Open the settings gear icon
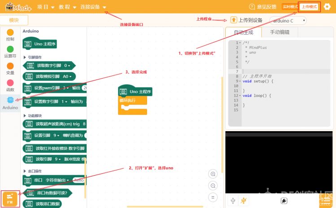This screenshot has height=208, width=336. (327, 7)
